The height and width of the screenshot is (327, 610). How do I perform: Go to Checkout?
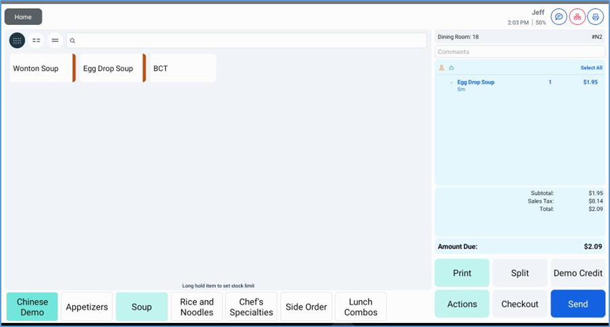pos(520,304)
